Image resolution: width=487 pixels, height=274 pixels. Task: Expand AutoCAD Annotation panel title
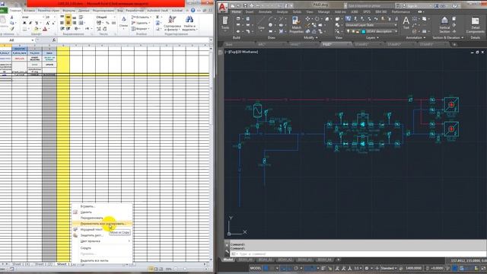pos(415,37)
